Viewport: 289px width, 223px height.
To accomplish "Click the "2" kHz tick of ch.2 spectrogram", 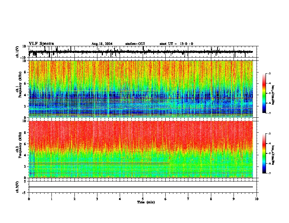I will click(25, 167).
